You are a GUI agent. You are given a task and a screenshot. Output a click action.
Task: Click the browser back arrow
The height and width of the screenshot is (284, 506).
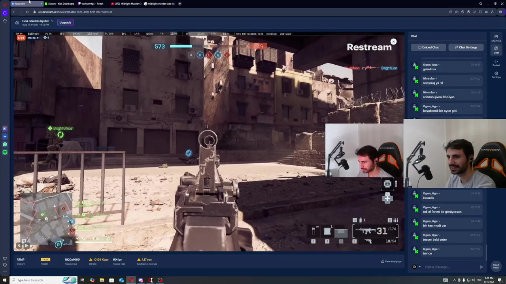[13, 12]
